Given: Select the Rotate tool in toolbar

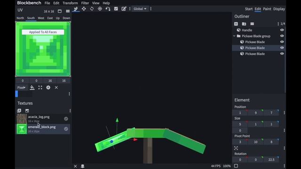Looking at the screenshot, I should point(92,9).
